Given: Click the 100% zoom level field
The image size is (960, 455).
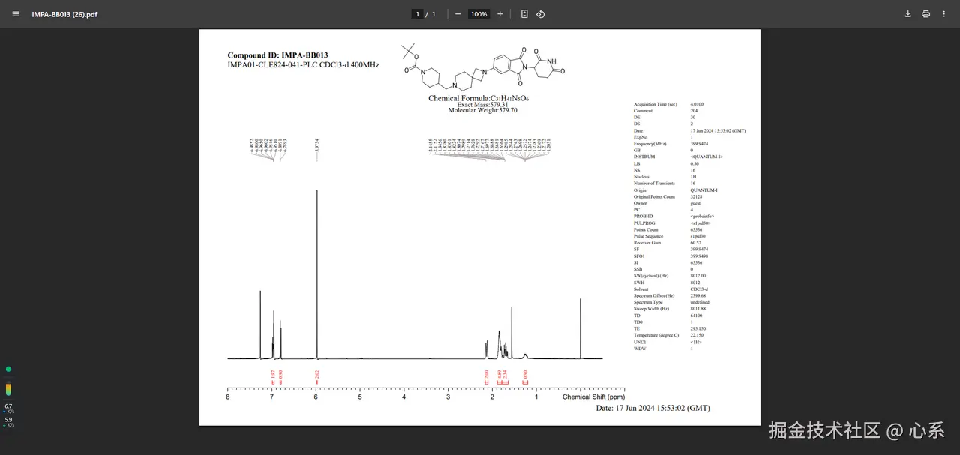Looking at the screenshot, I should [478, 14].
